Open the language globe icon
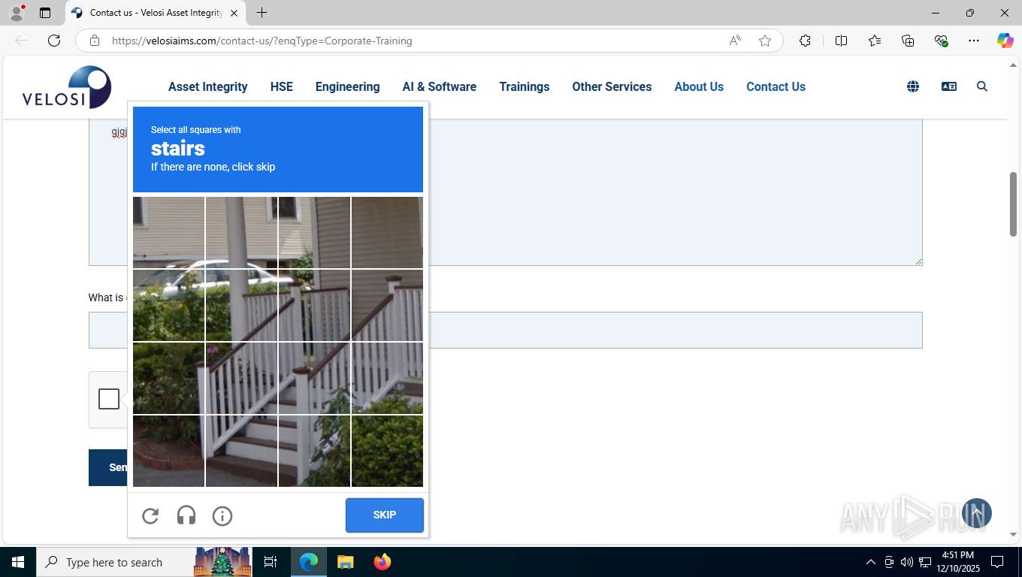This screenshot has height=577, width=1022. 913,86
